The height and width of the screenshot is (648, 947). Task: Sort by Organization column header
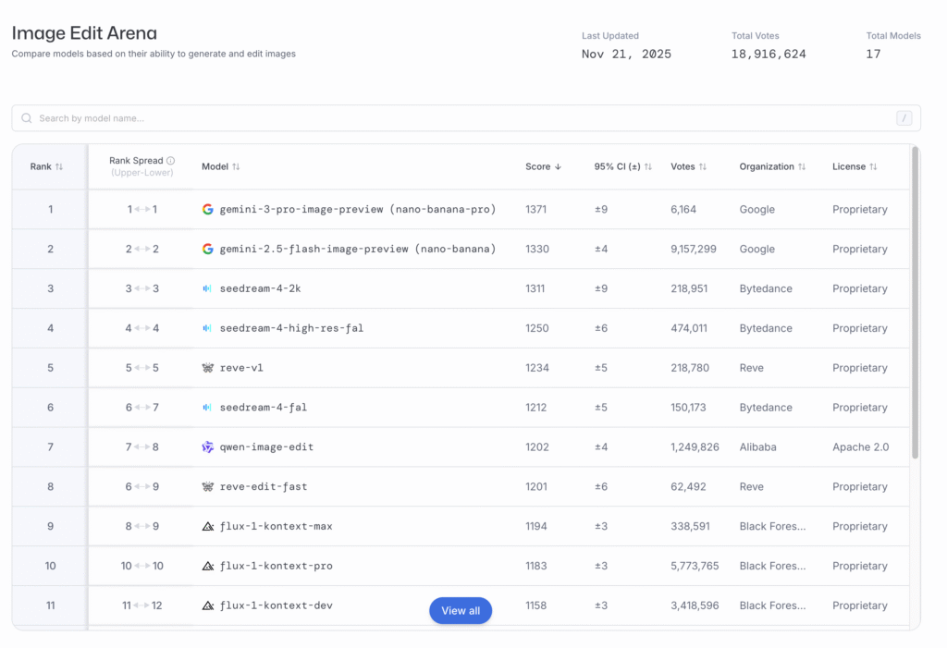(772, 167)
